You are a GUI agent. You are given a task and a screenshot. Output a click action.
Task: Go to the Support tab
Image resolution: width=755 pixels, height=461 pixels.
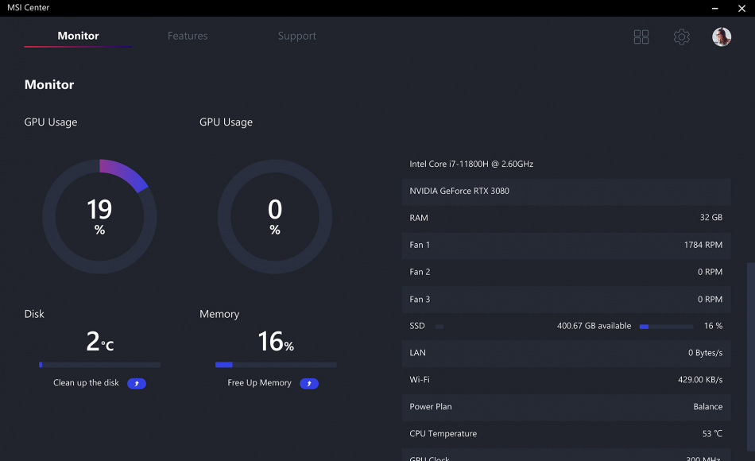click(296, 36)
